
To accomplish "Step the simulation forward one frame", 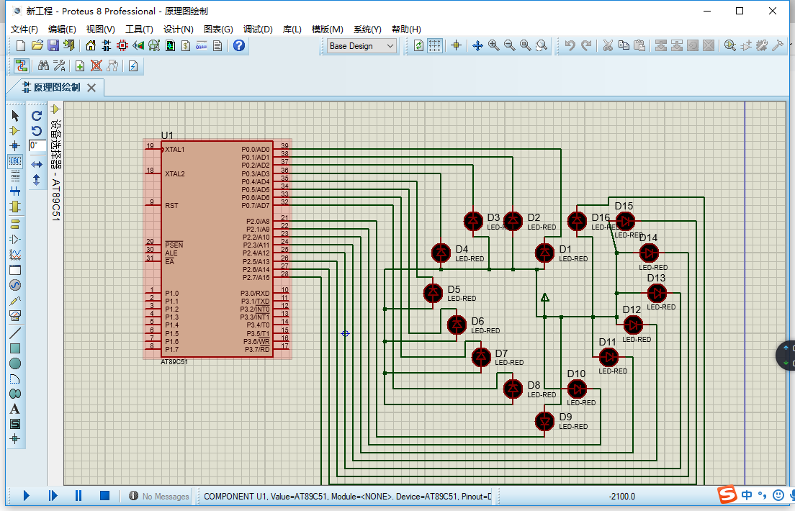I will pos(53,496).
